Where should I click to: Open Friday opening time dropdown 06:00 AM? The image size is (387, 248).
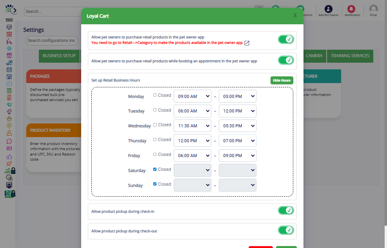click(193, 156)
